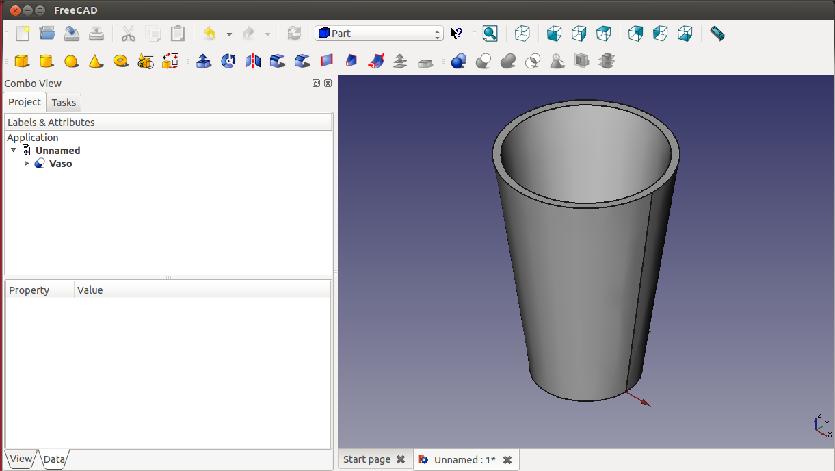Click the Revolve shape tool
The height and width of the screenshot is (471, 835).
coord(228,62)
